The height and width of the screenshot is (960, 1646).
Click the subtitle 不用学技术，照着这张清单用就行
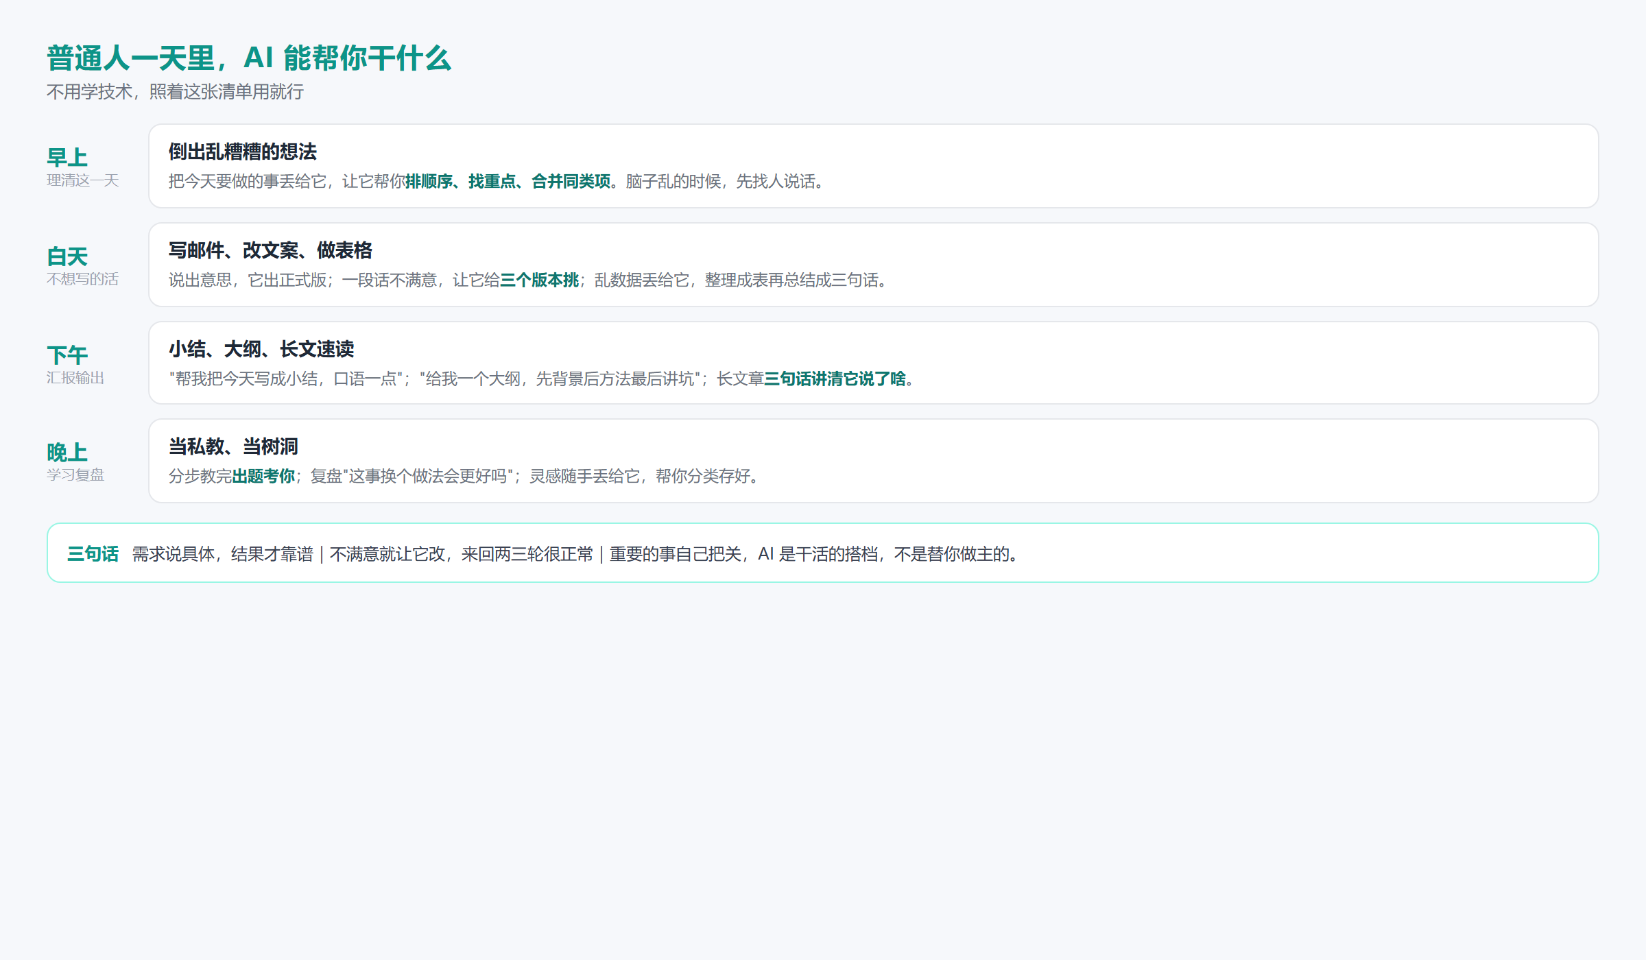coord(175,92)
